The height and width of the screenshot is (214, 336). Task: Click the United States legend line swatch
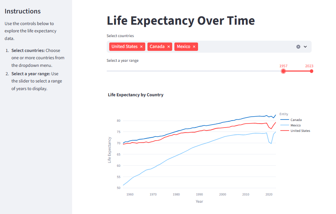point(285,131)
